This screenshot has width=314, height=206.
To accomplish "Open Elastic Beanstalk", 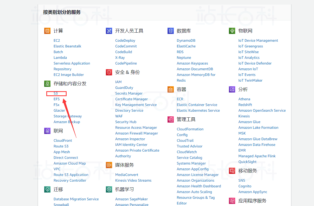I will tap(67, 46).
